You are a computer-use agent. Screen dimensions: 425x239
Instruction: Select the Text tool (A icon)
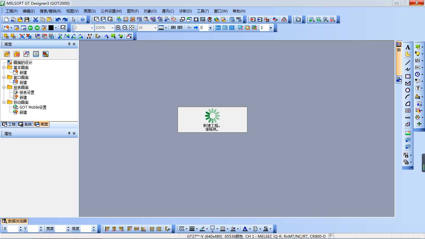(x=408, y=47)
